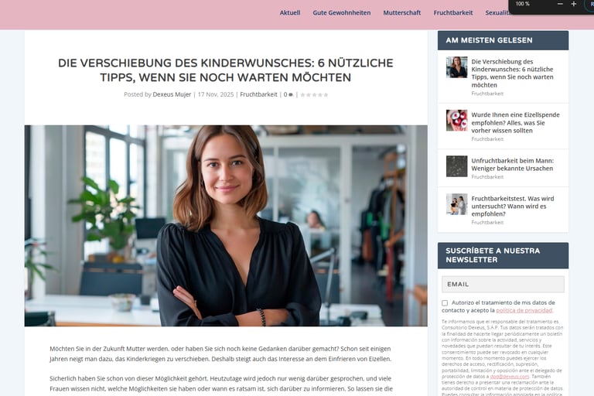Open Unfruchtbarkeit beim Mann article title link
Viewport: 594px width, 396px height.
click(512, 165)
